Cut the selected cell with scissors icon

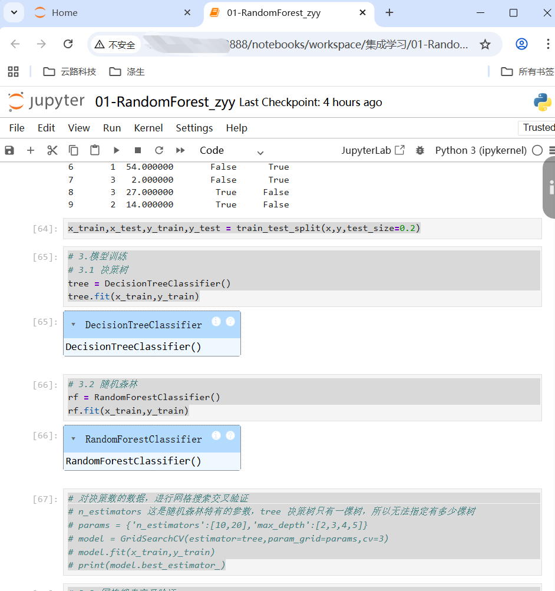click(52, 150)
